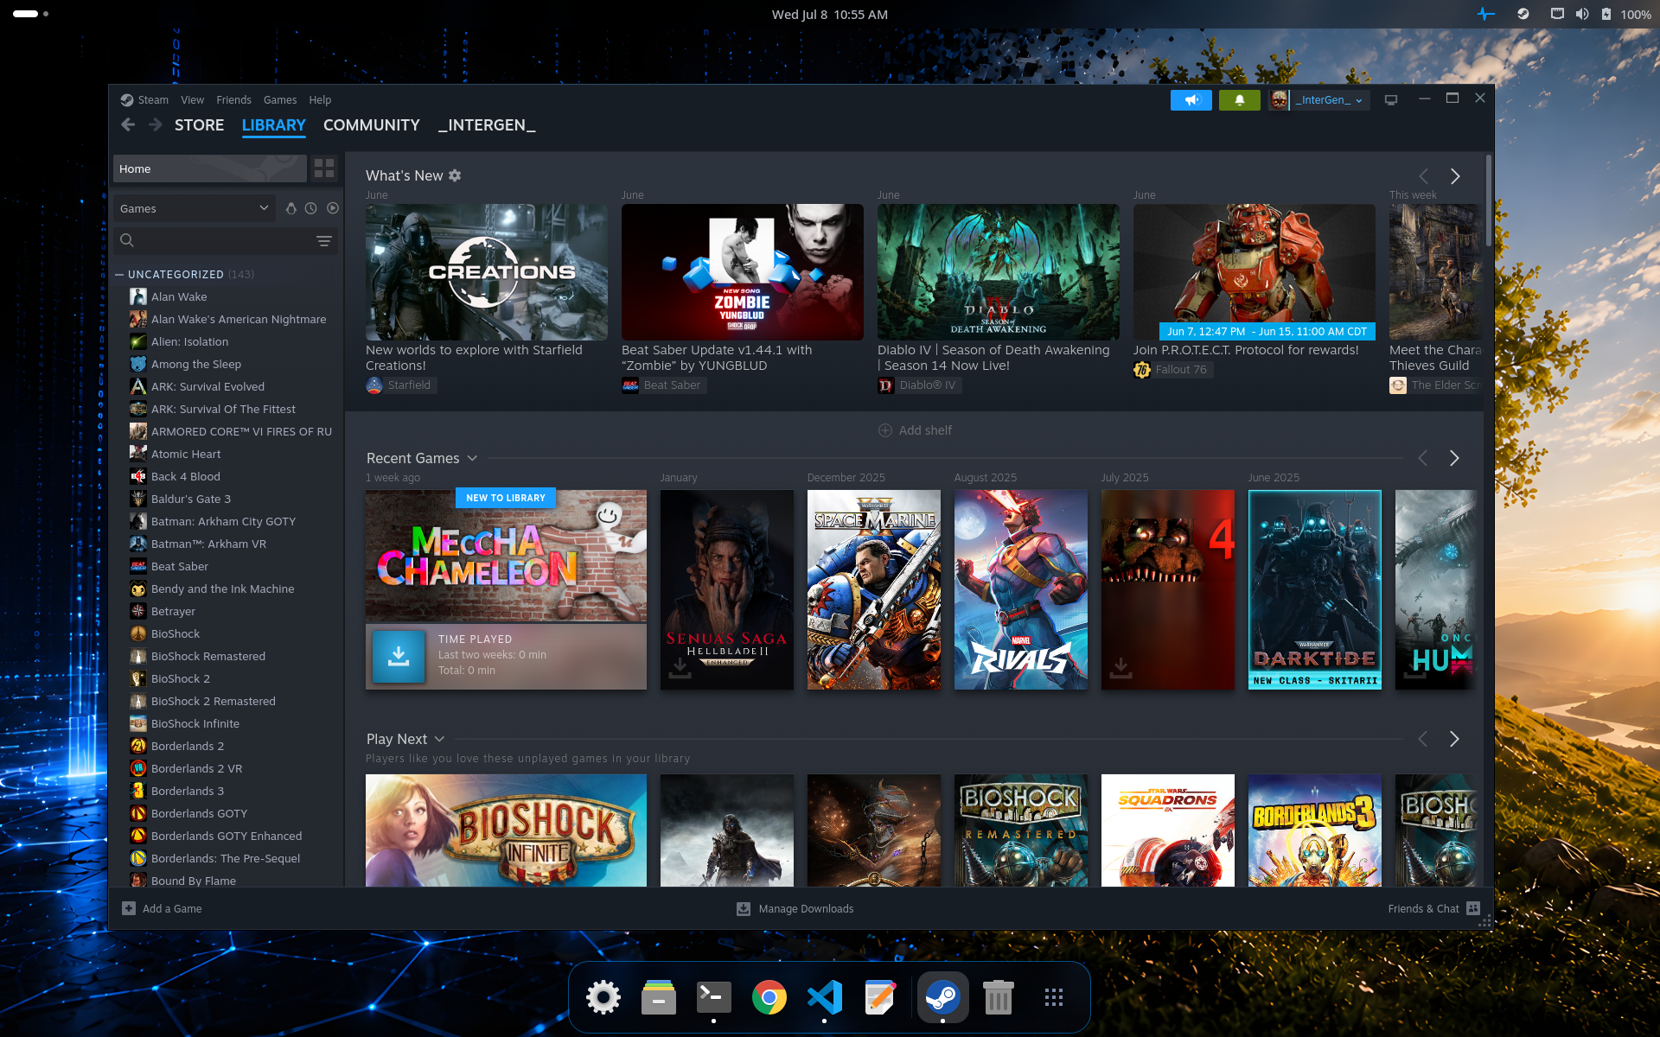Go to the COMMUNITY tab
The height and width of the screenshot is (1037, 1660).
tap(372, 125)
